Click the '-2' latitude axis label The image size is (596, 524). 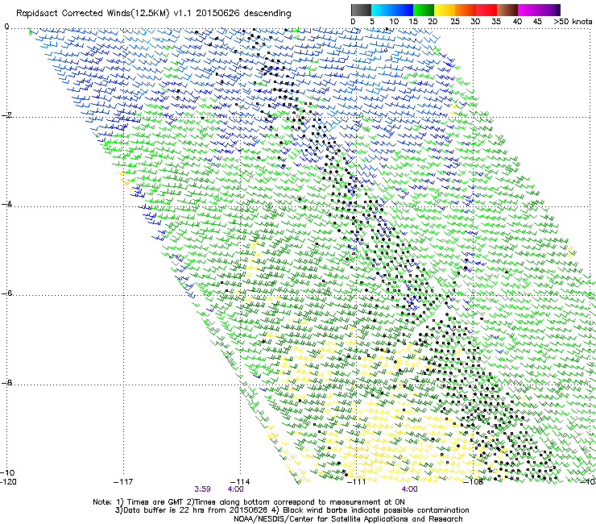tap(7, 115)
